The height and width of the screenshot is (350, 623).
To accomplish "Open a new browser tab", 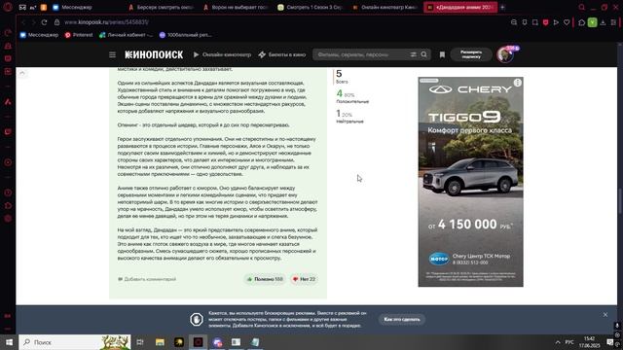I will [x=502, y=7].
